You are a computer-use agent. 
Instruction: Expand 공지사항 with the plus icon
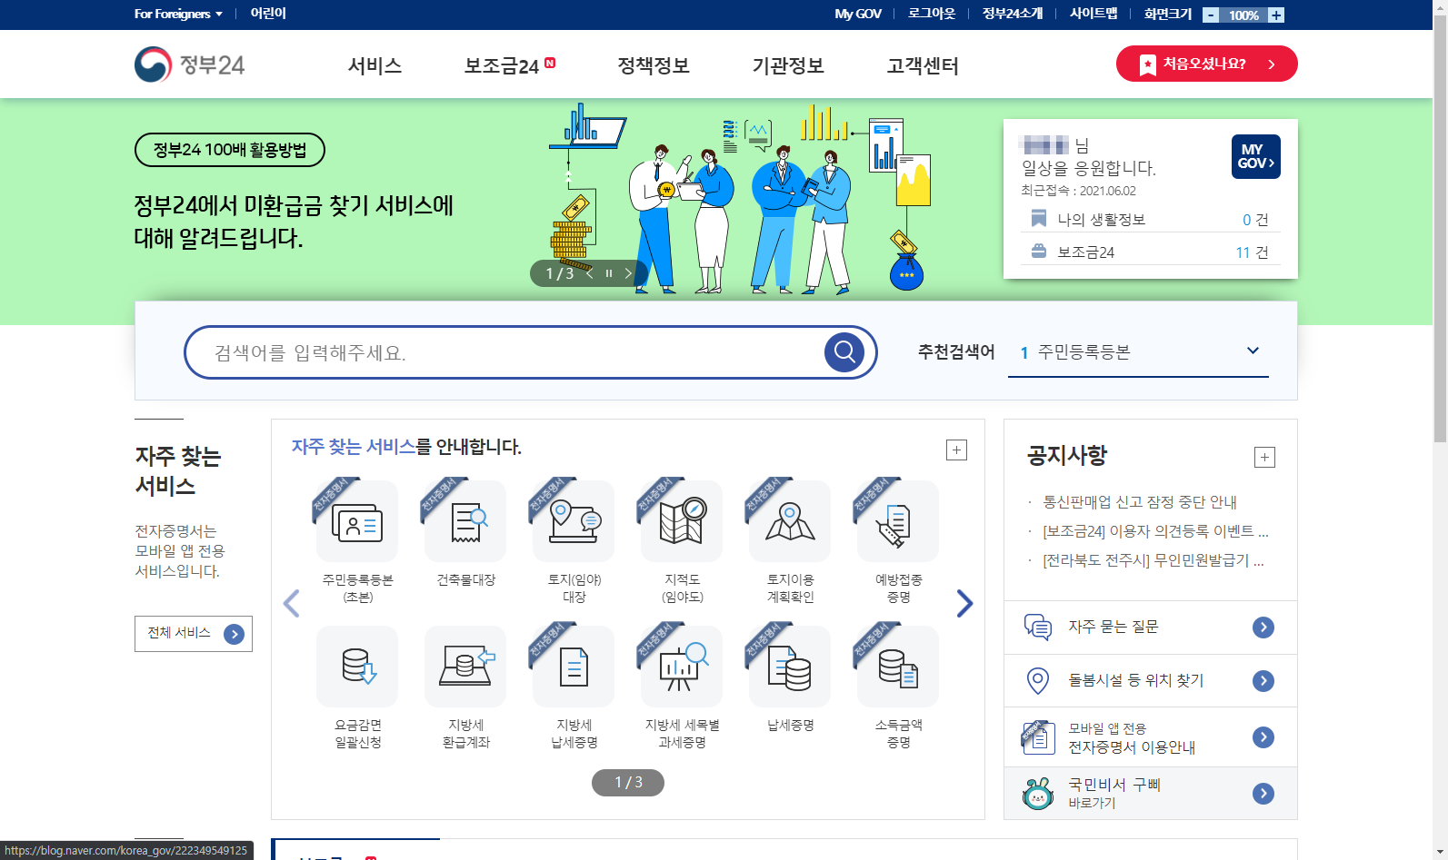coord(1264,457)
